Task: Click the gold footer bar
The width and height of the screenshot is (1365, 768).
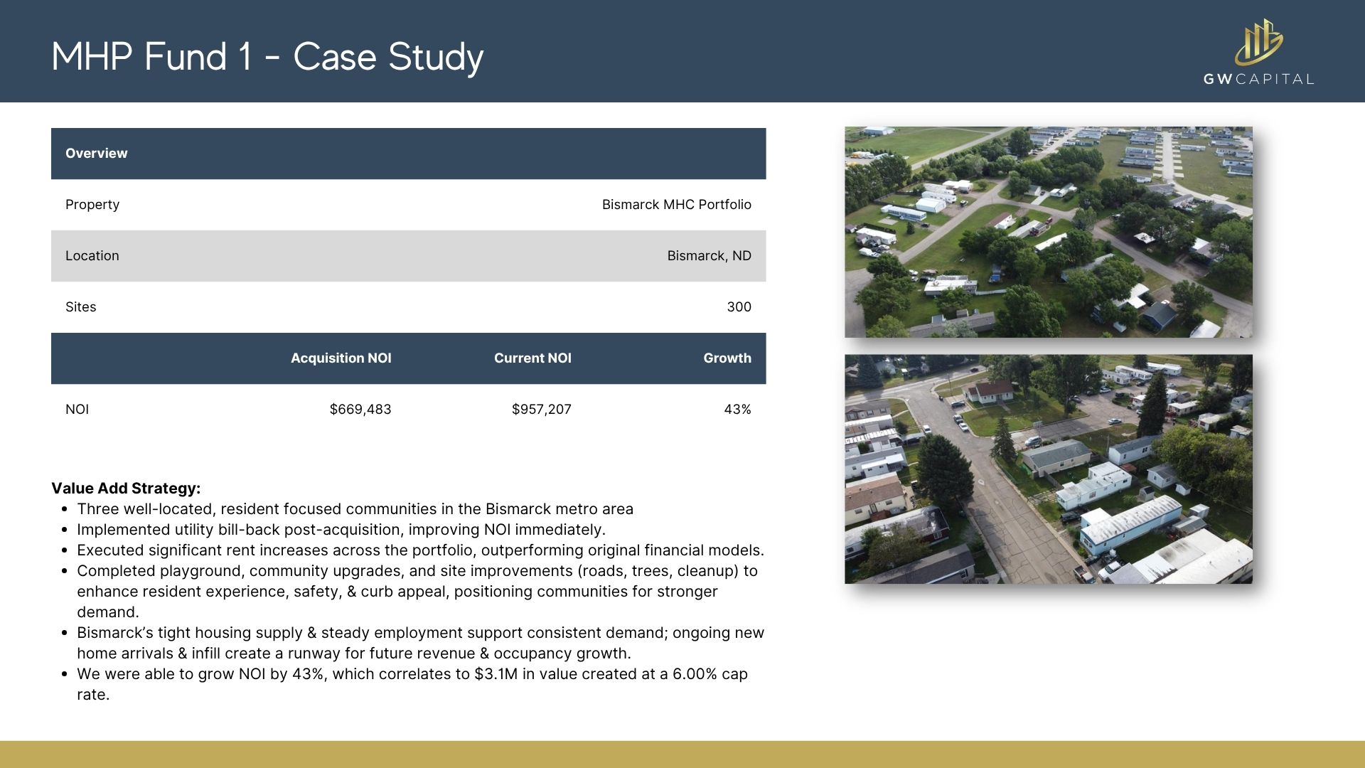Action: [x=682, y=754]
